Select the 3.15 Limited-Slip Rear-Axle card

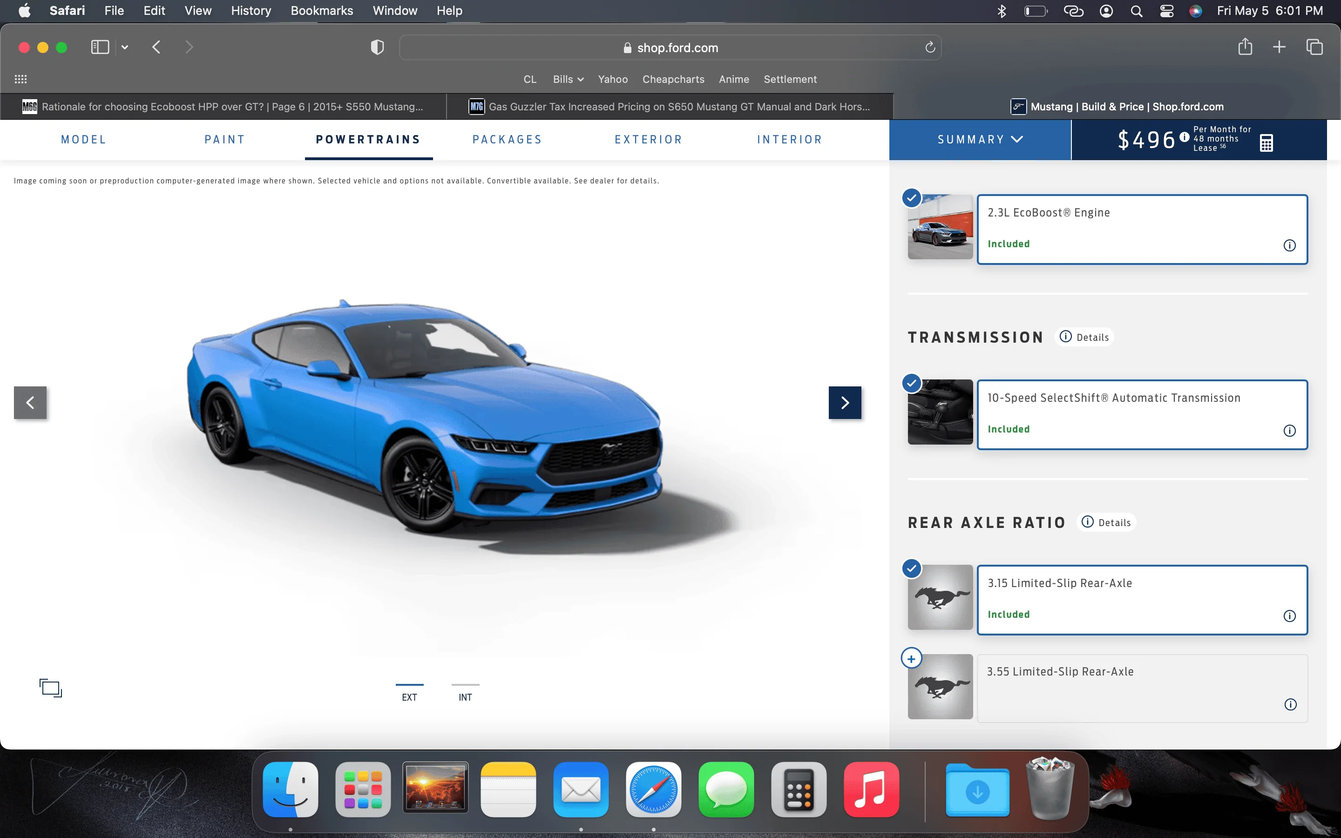click(1142, 600)
